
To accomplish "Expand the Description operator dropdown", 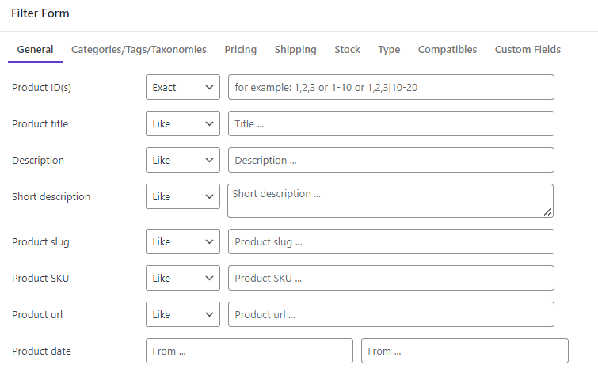I will pyautogui.click(x=183, y=160).
